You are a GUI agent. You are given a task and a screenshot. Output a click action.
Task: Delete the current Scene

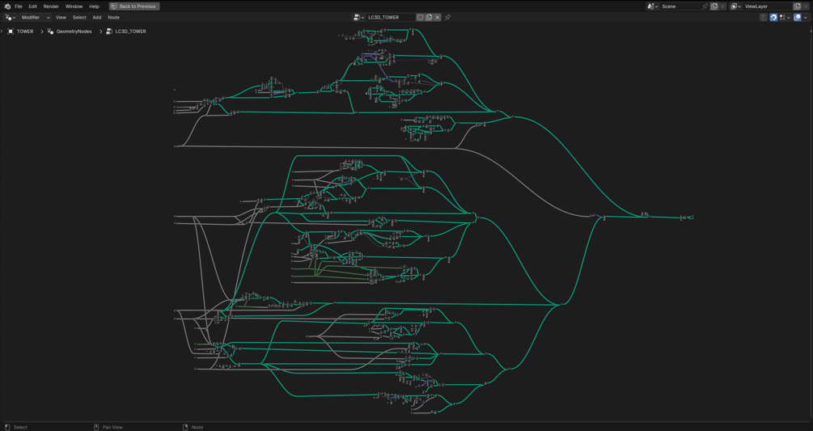722,6
